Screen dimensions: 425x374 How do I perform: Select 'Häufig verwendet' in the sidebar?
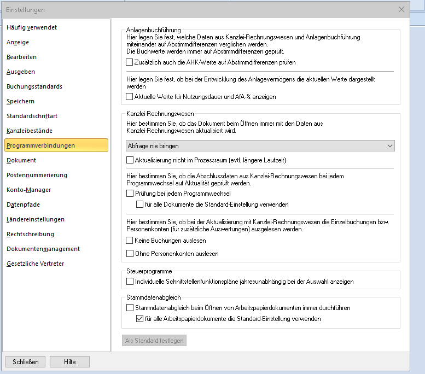32,27
